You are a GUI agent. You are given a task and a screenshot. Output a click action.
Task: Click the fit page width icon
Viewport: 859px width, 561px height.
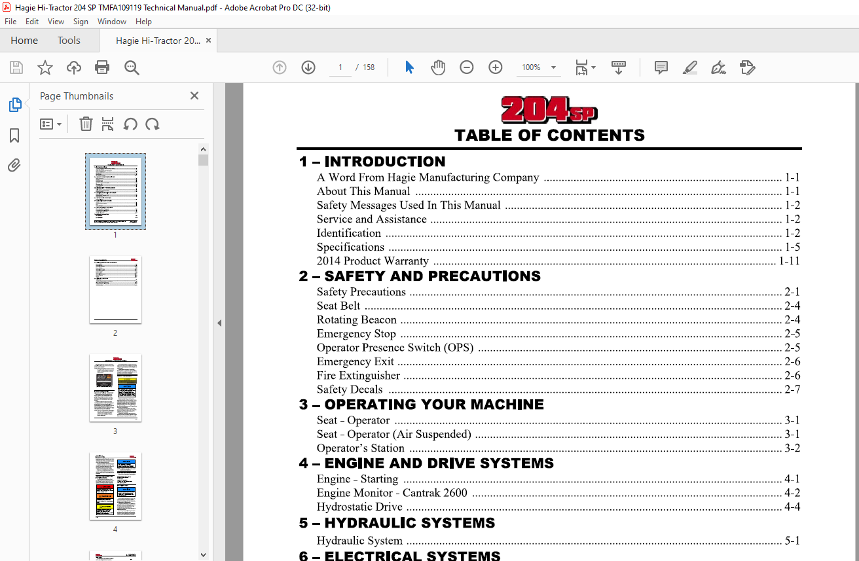581,67
